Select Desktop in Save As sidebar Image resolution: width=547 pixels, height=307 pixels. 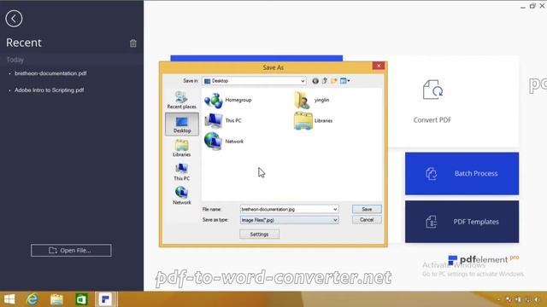182,124
